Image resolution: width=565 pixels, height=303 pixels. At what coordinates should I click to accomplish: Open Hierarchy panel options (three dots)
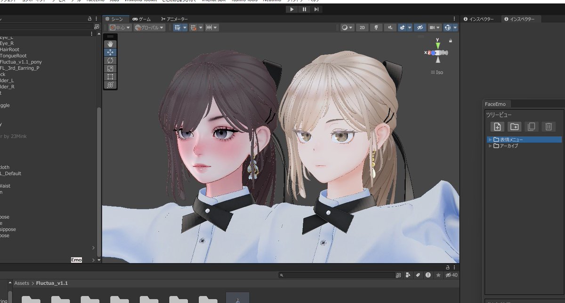[97, 19]
